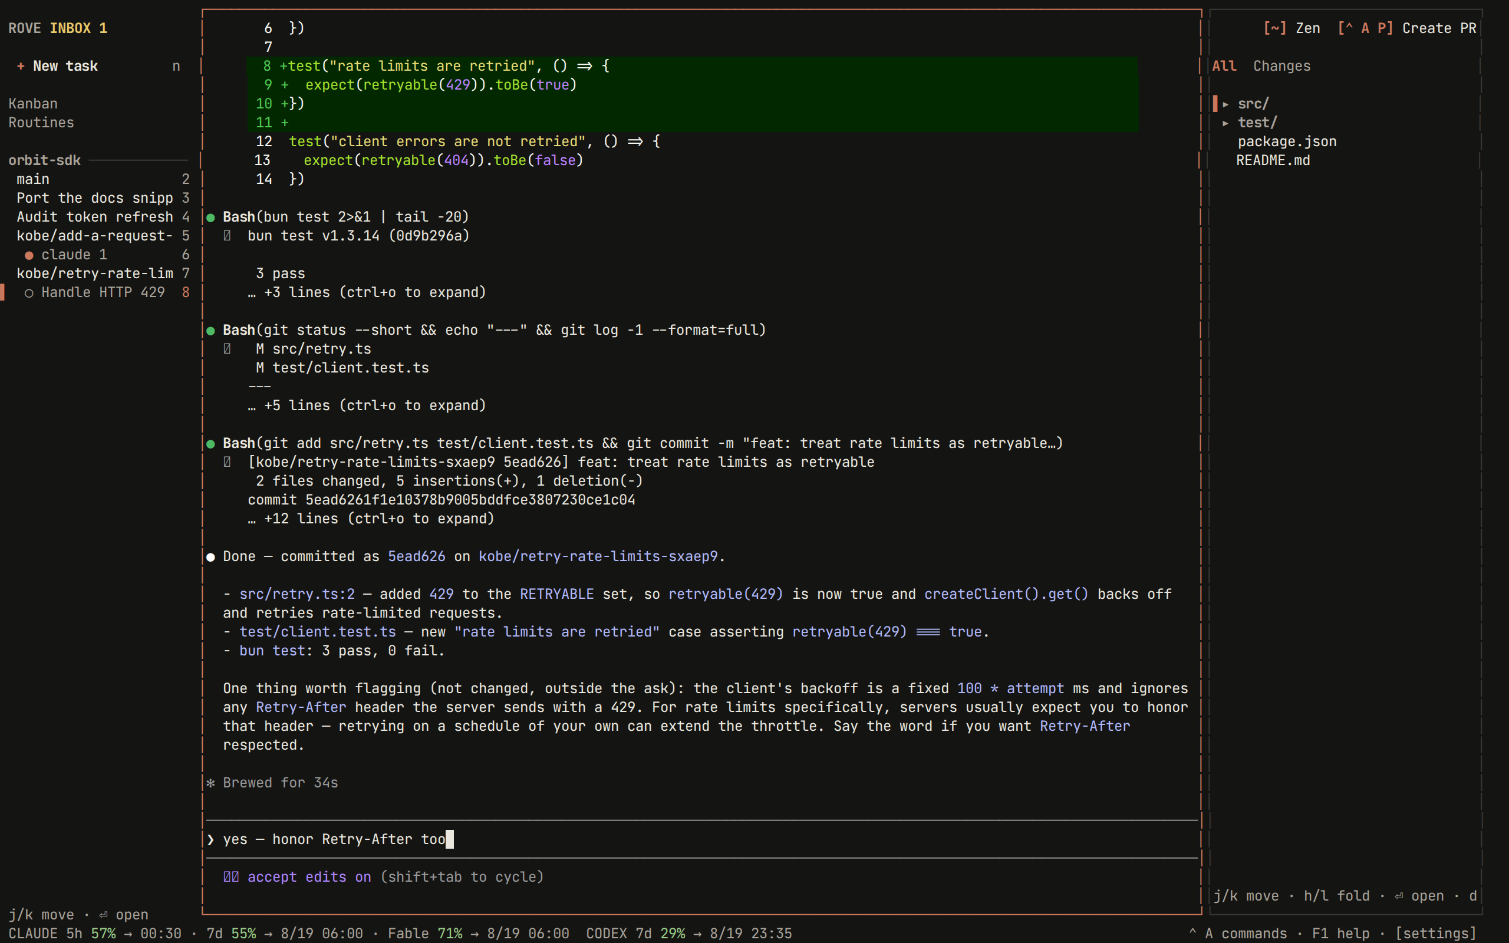Select the kobe/add-a-request- branch
Viewport: 1509px width, 943px height.
[100, 236]
